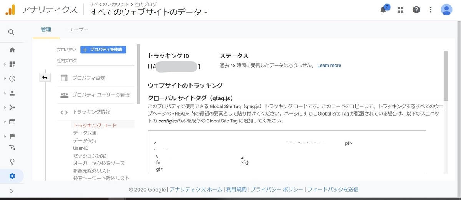
Task: Click すべてのアカウント breadcrumb
Action: (x=109, y=4)
